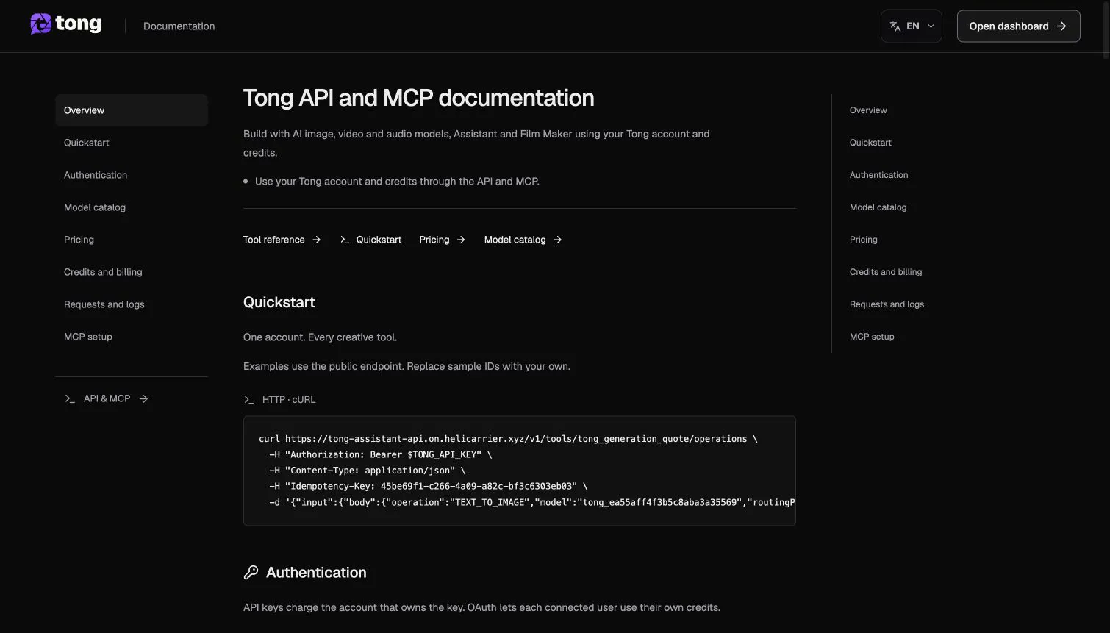The height and width of the screenshot is (633, 1110).
Task: Click terminal icon beside API & MCP
Action: [x=70, y=398]
